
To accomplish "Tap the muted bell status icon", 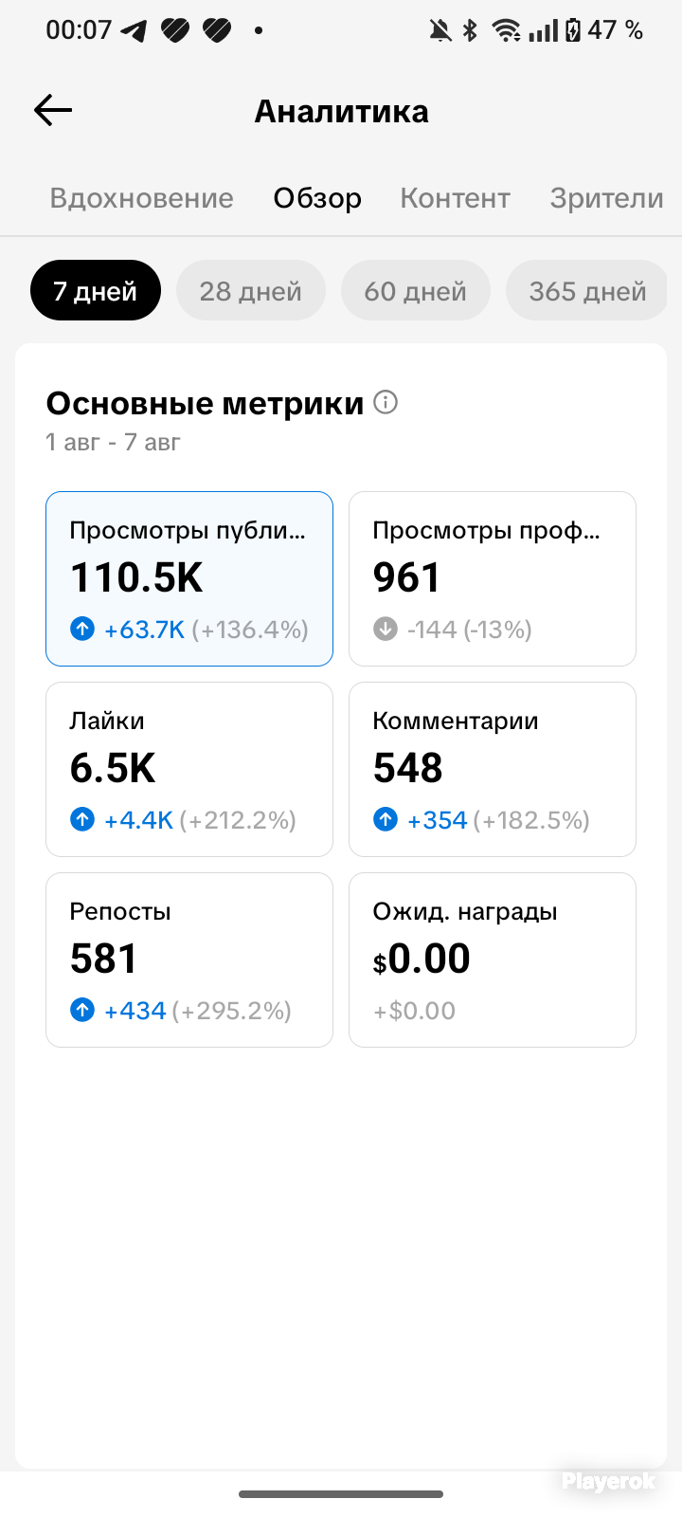I will [440, 31].
